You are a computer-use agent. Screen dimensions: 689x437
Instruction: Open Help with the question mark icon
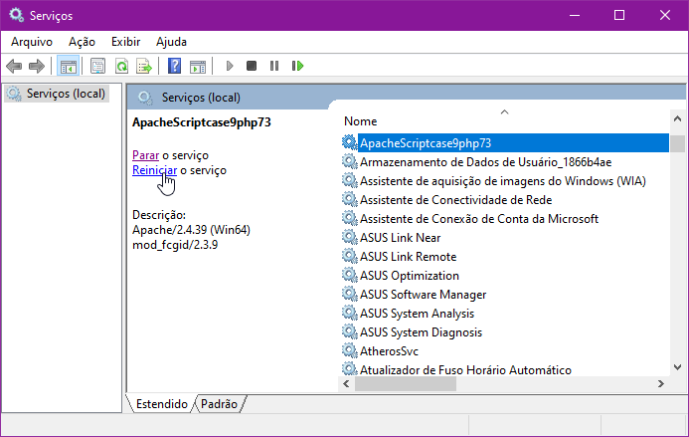point(174,66)
